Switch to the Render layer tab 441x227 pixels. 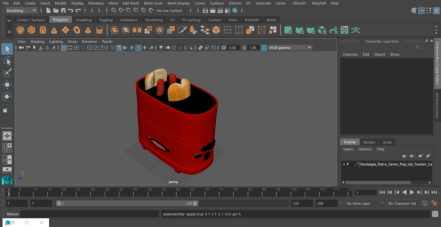369,142
